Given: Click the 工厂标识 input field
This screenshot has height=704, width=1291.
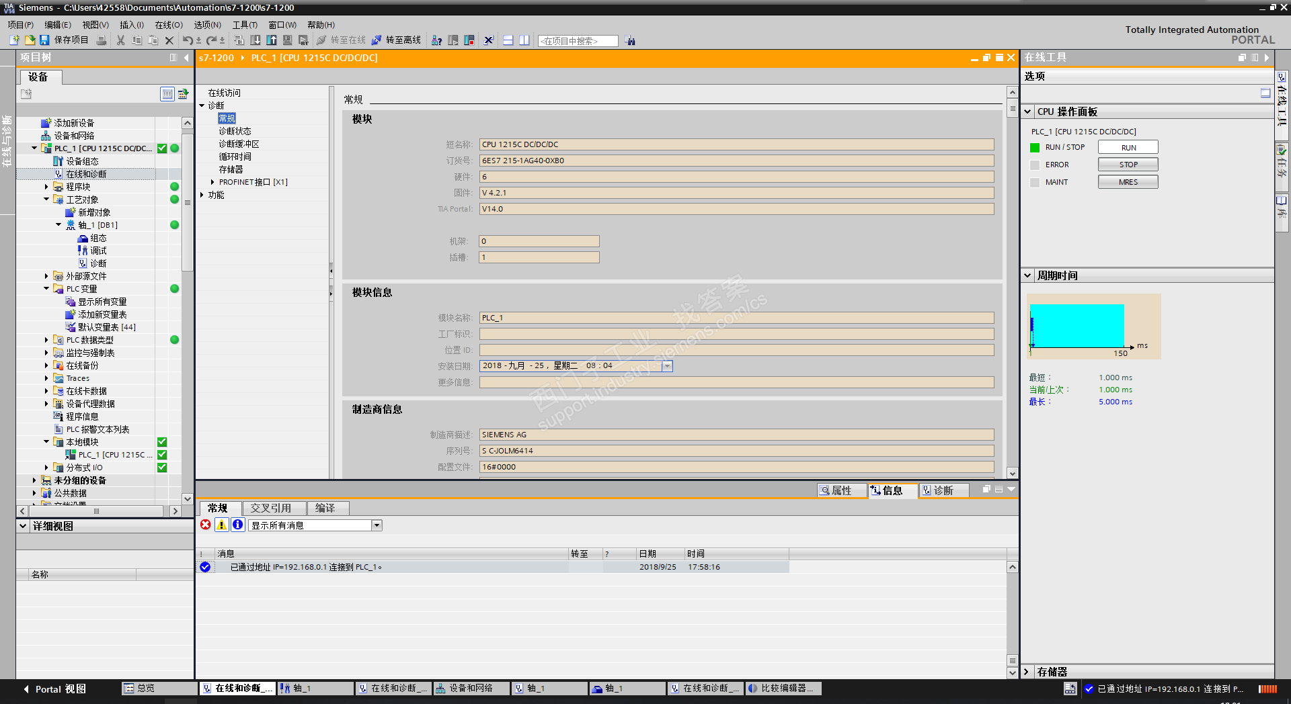Looking at the screenshot, I should point(736,334).
